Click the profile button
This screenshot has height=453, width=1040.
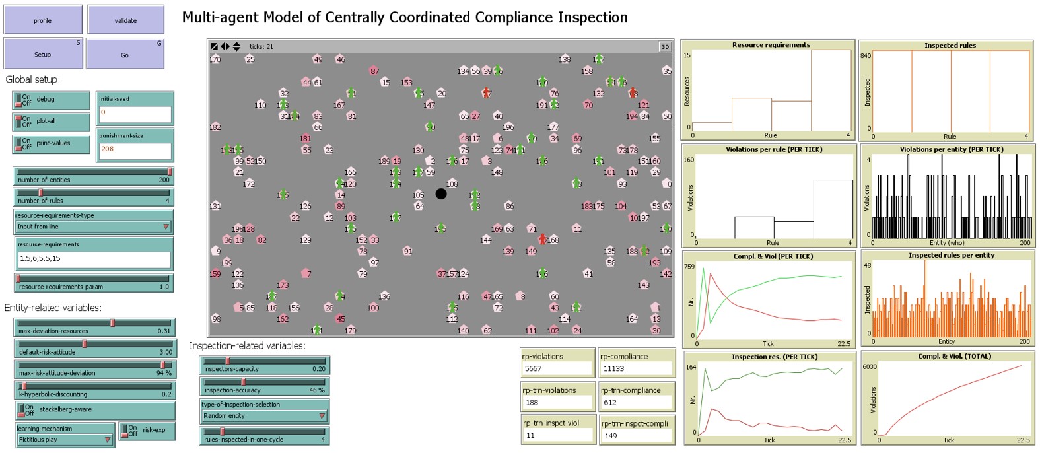point(43,20)
